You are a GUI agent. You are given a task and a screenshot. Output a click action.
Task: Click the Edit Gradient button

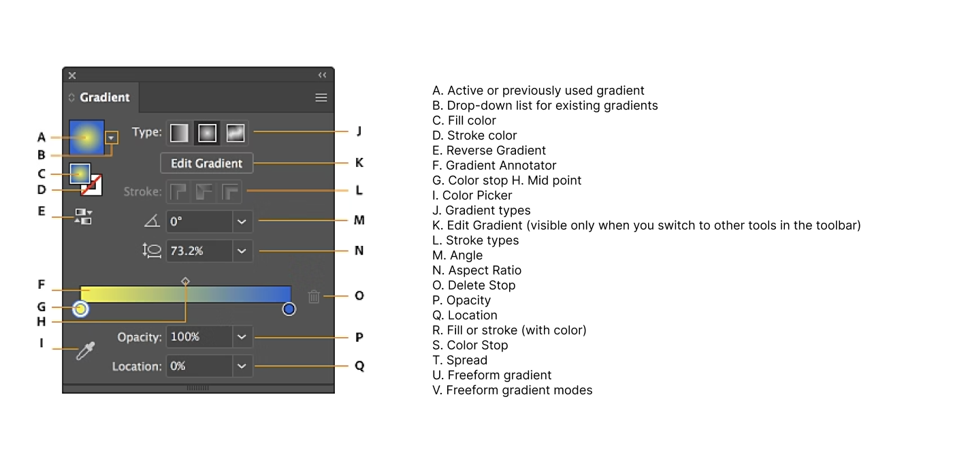206,163
